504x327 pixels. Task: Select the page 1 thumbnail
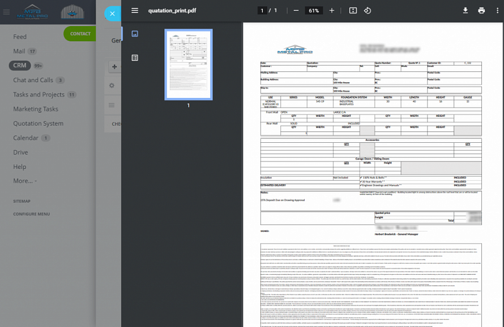189,65
